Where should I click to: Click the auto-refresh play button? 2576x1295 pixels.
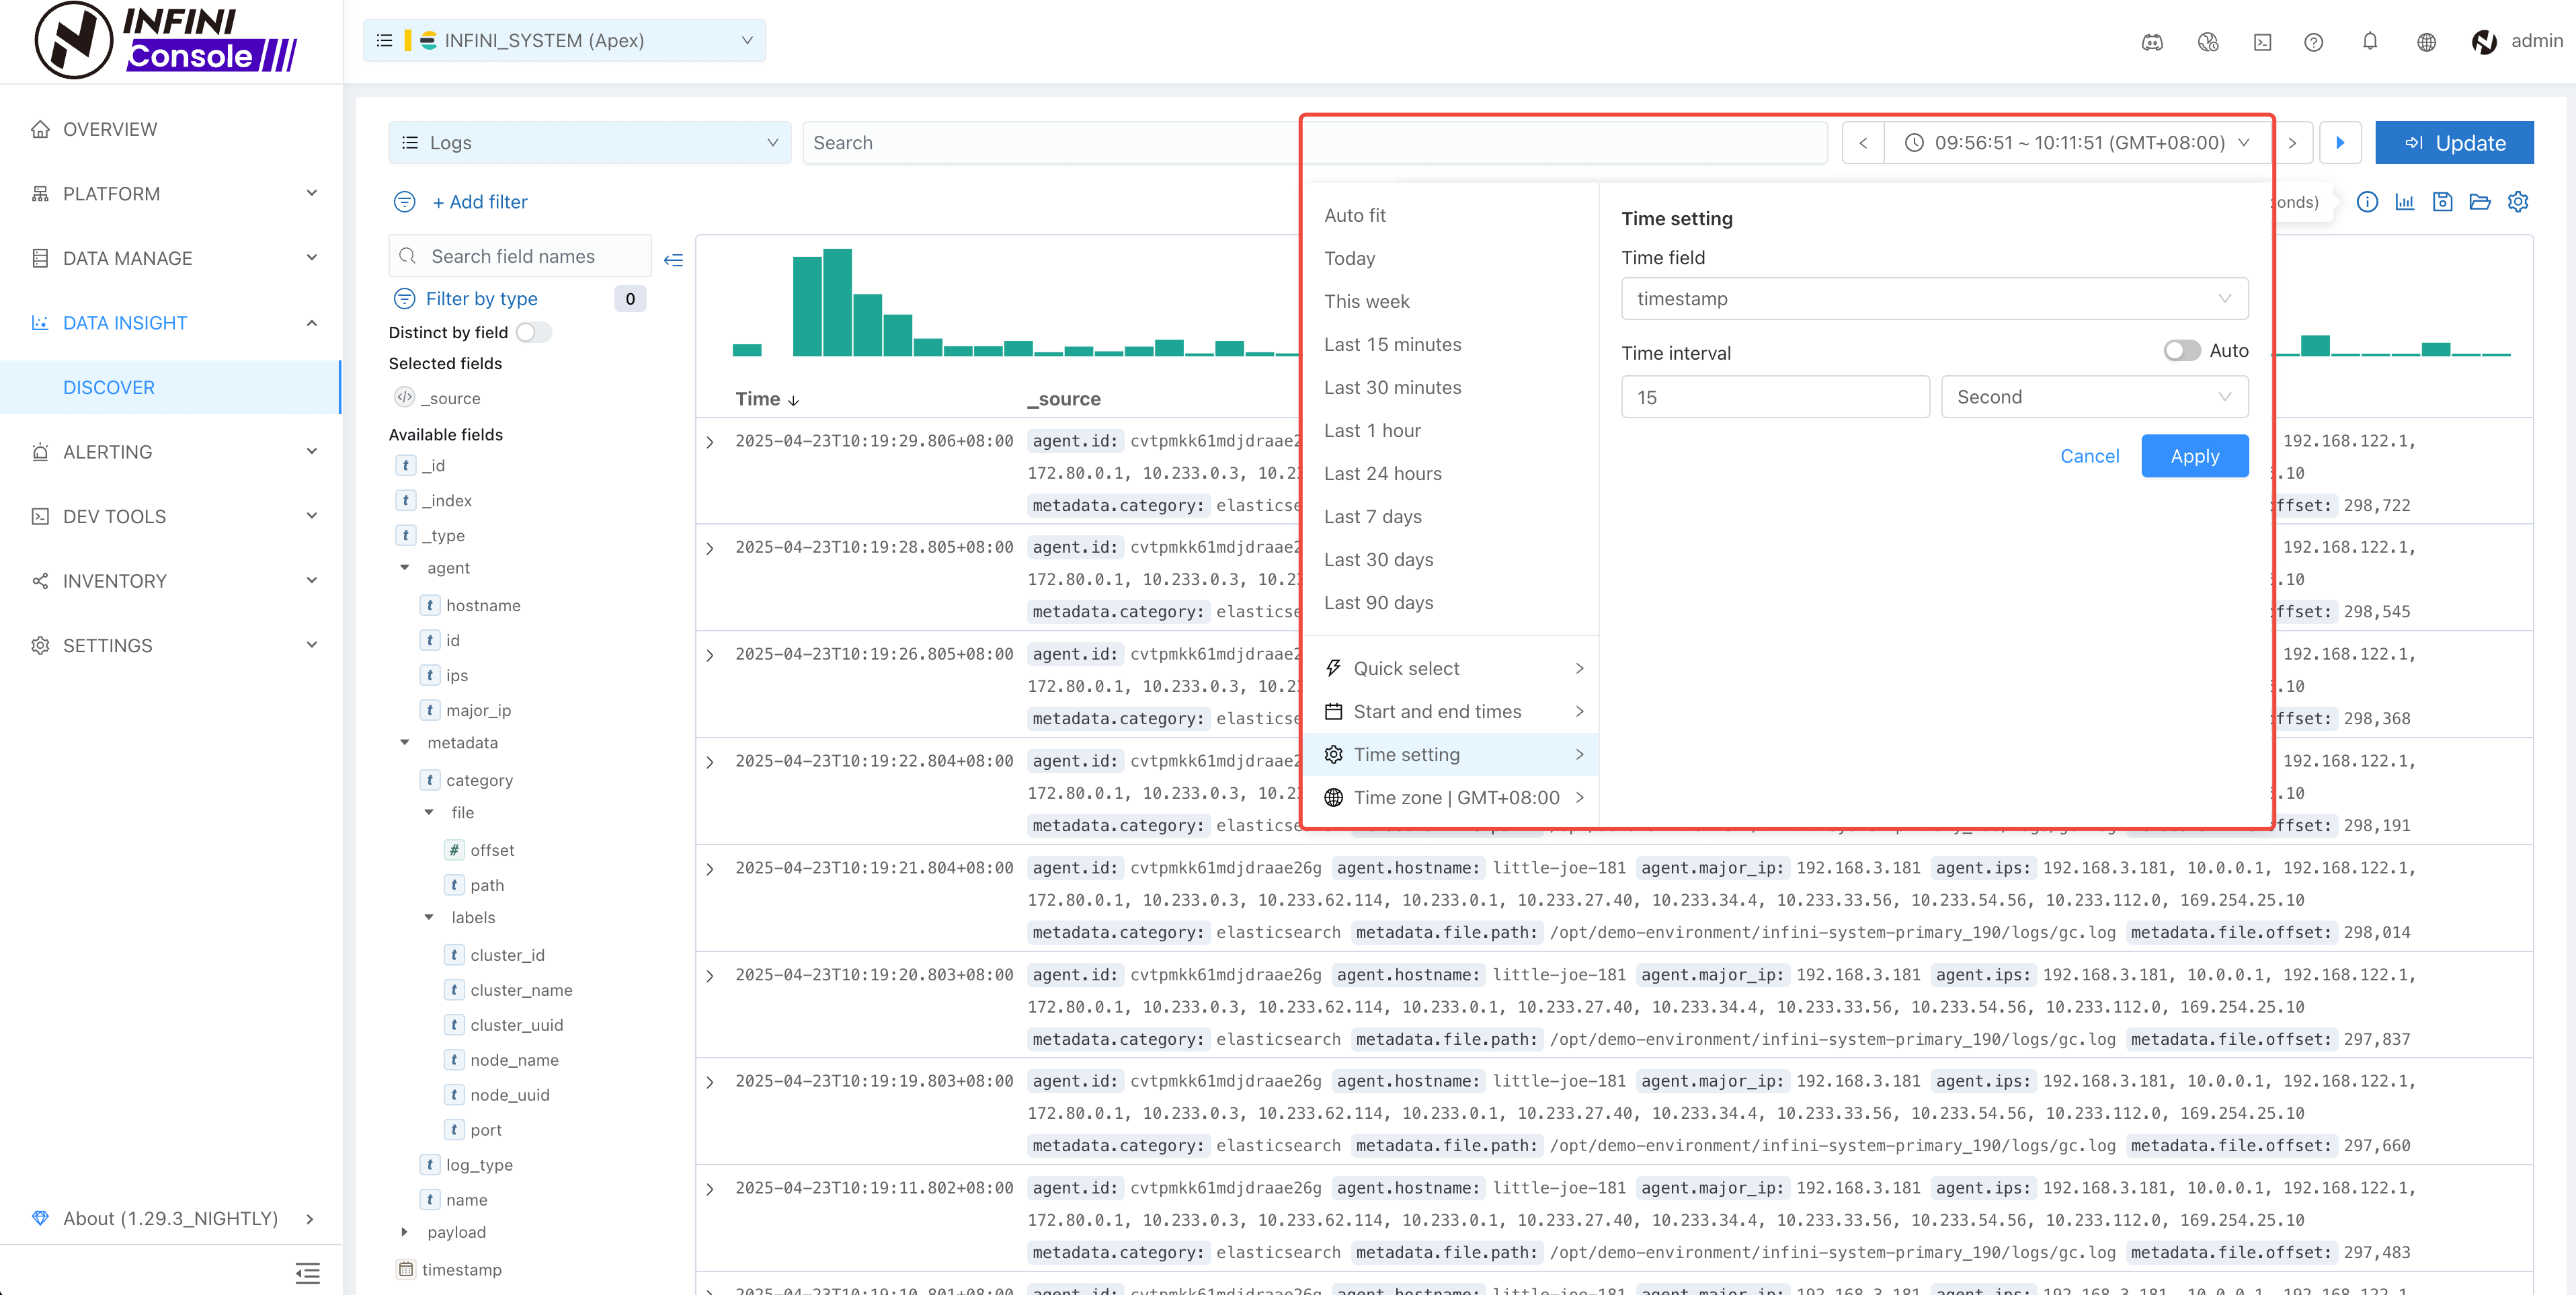tap(2340, 143)
